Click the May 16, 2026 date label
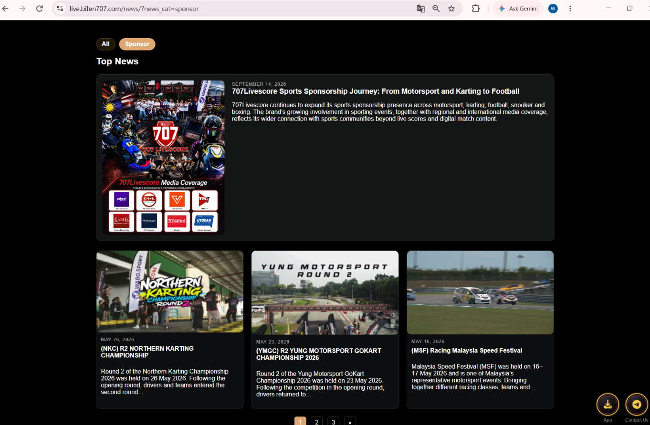Viewport: 650px width, 425px height. click(x=428, y=342)
